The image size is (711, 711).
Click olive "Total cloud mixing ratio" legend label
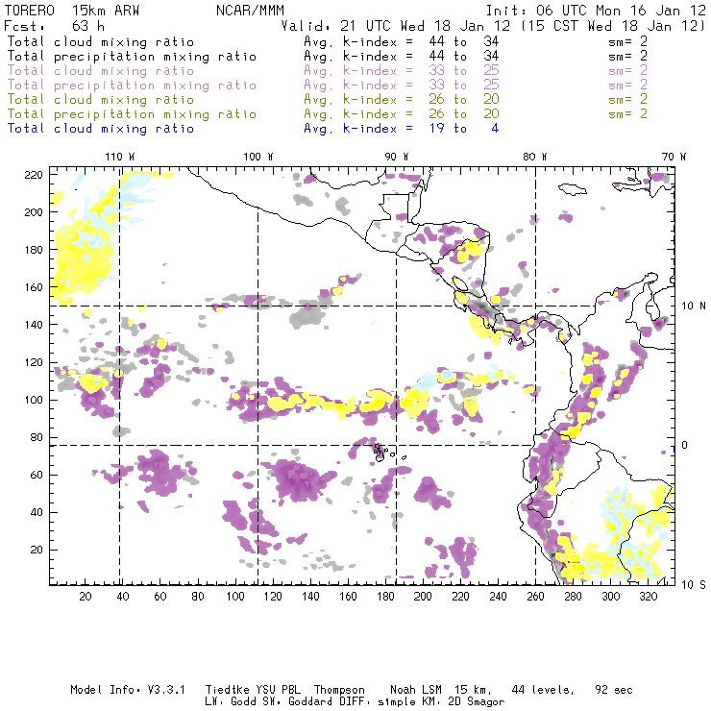click(101, 99)
